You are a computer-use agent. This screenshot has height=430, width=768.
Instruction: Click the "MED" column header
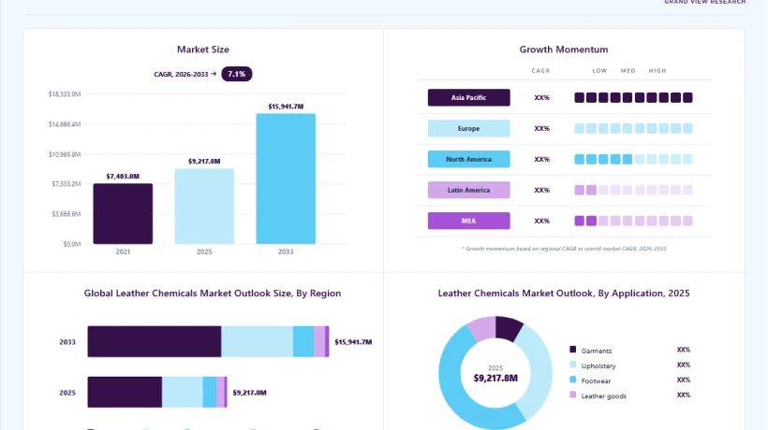tap(628, 70)
